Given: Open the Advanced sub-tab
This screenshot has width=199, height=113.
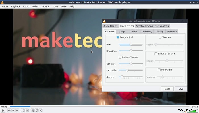Looking at the screenshot, I should tap(172, 32).
